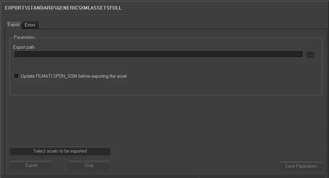Click empty panel area above Select assets button
Screen dimensions: 329x178
159,123
